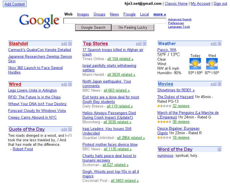230x185 pixels.
Task: Go to My Account
Action: [x=200, y=3]
